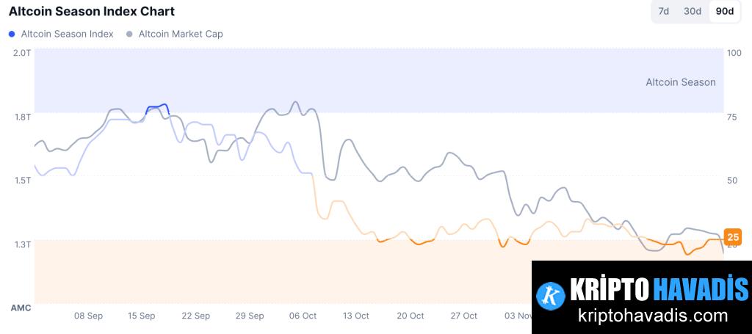The image size is (752, 334).
Task: Toggle the Altcoin Market Cap legend label
Action: point(181,34)
